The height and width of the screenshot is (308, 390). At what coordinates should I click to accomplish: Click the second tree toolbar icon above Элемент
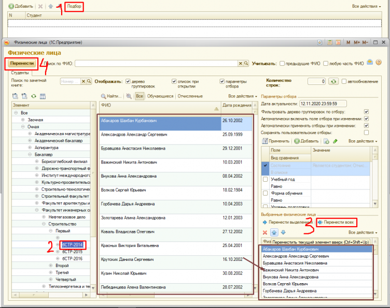pos(24,96)
